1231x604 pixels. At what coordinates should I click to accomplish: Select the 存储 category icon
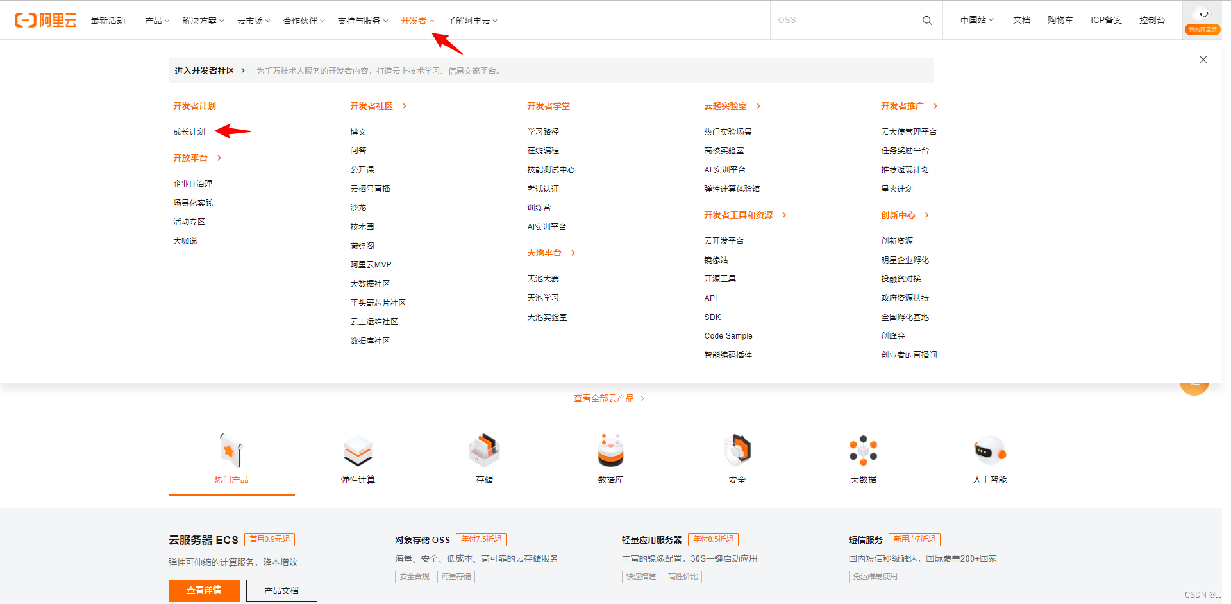[484, 451]
